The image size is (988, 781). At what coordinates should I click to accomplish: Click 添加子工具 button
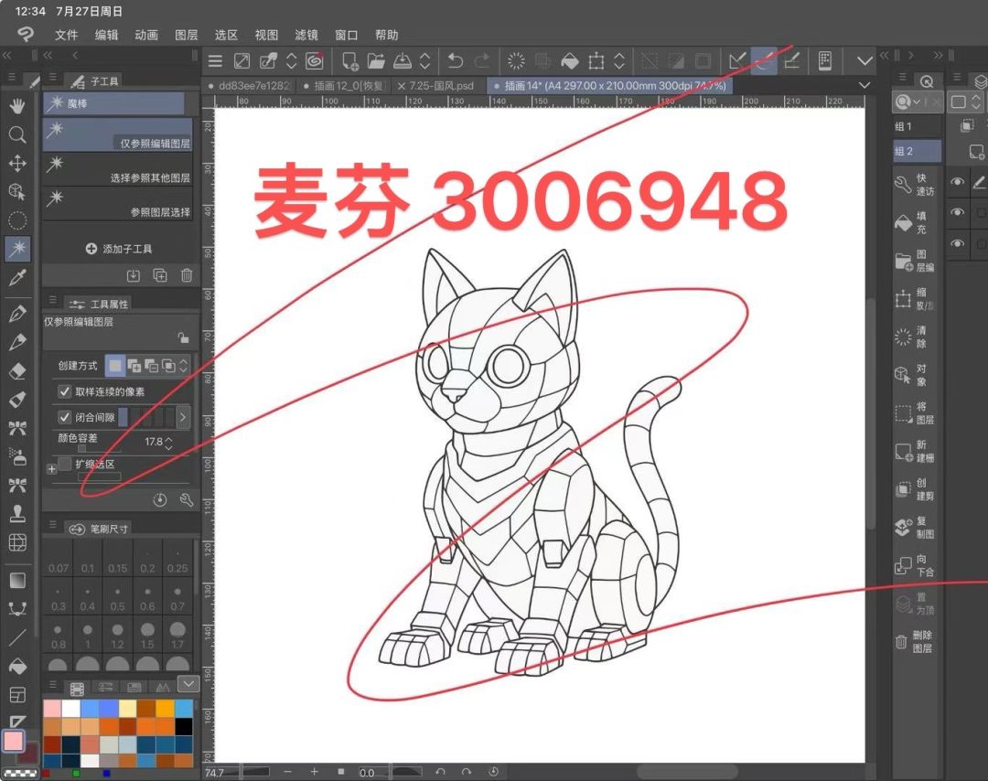tap(119, 249)
